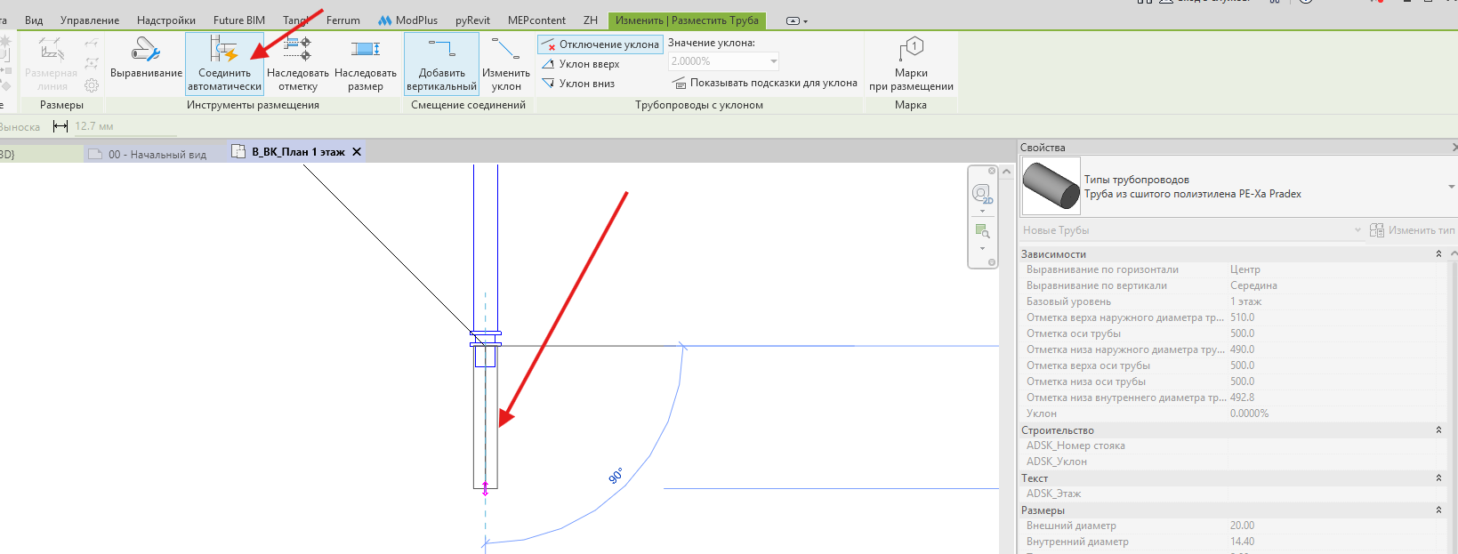
Task: Collapse the Зависимости properties section
Action: (x=1438, y=254)
